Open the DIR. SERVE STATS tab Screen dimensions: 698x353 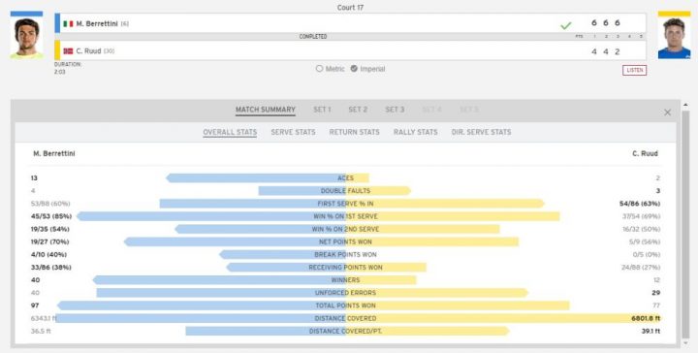(481, 132)
